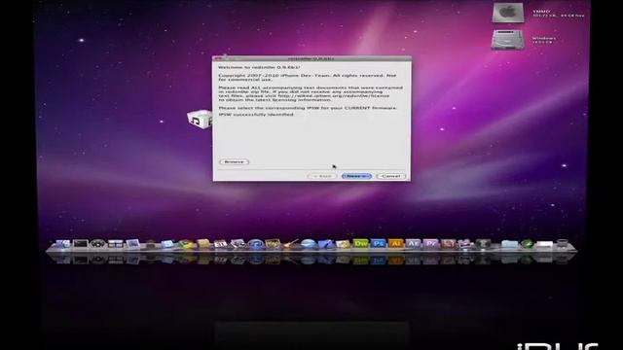Open Dashboard gauge icon in the Dock
Screen dimensions: 623x350
coord(97,244)
